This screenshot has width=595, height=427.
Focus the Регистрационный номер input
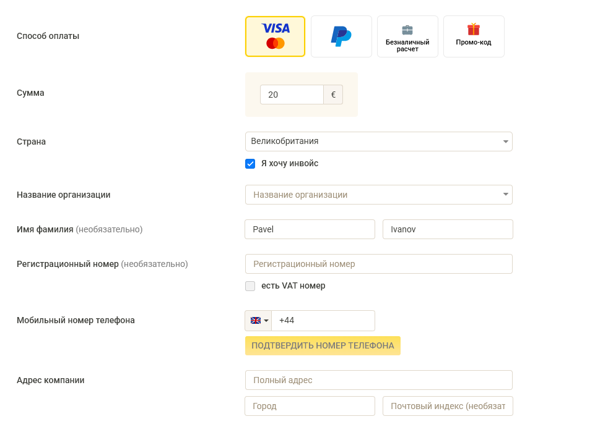point(379,264)
